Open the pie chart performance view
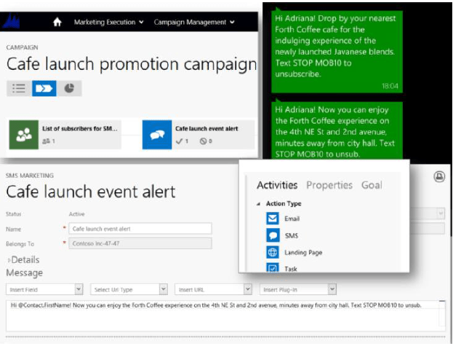Viewport: 453px width, 346px height. coord(69,88)
